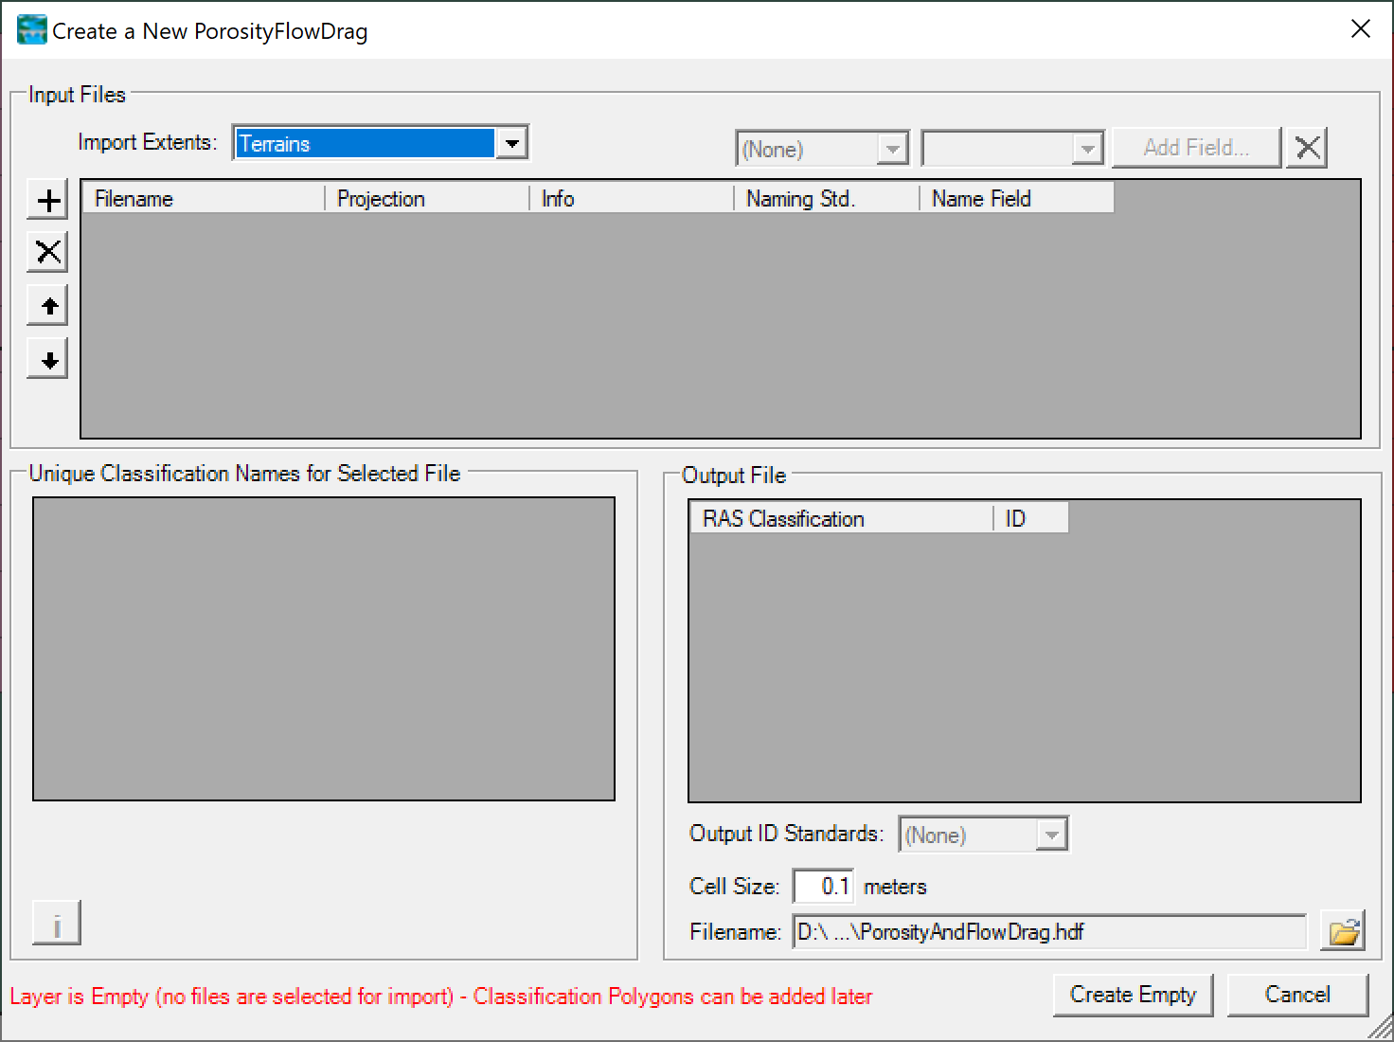The image size is (1394, 1042).
Task: Click the Add Field... button
Action: [1196, 148]
